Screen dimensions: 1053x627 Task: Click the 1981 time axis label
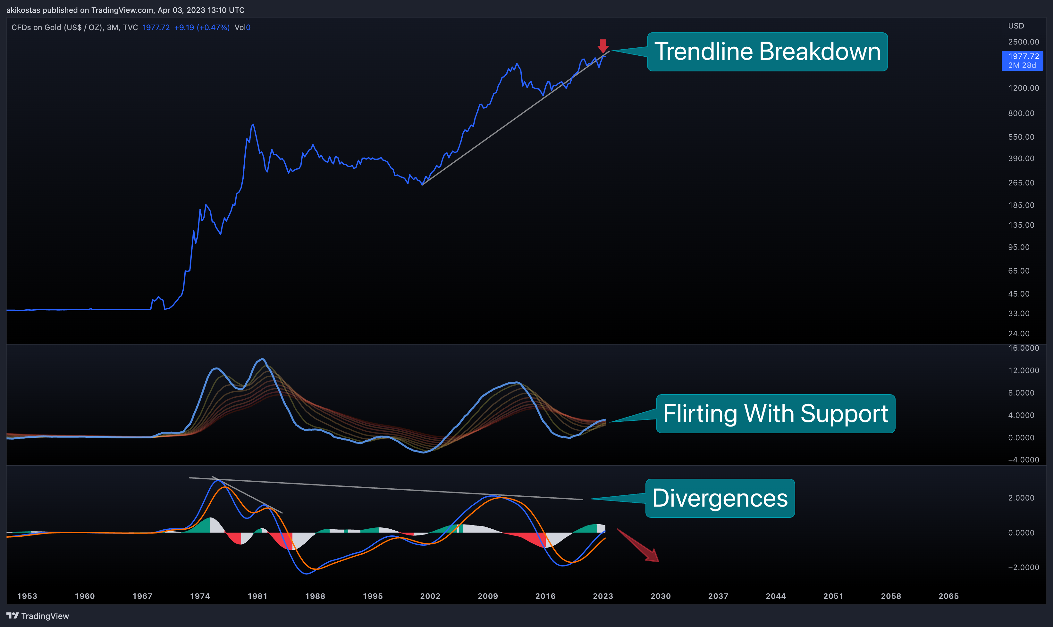coord(257,596)
